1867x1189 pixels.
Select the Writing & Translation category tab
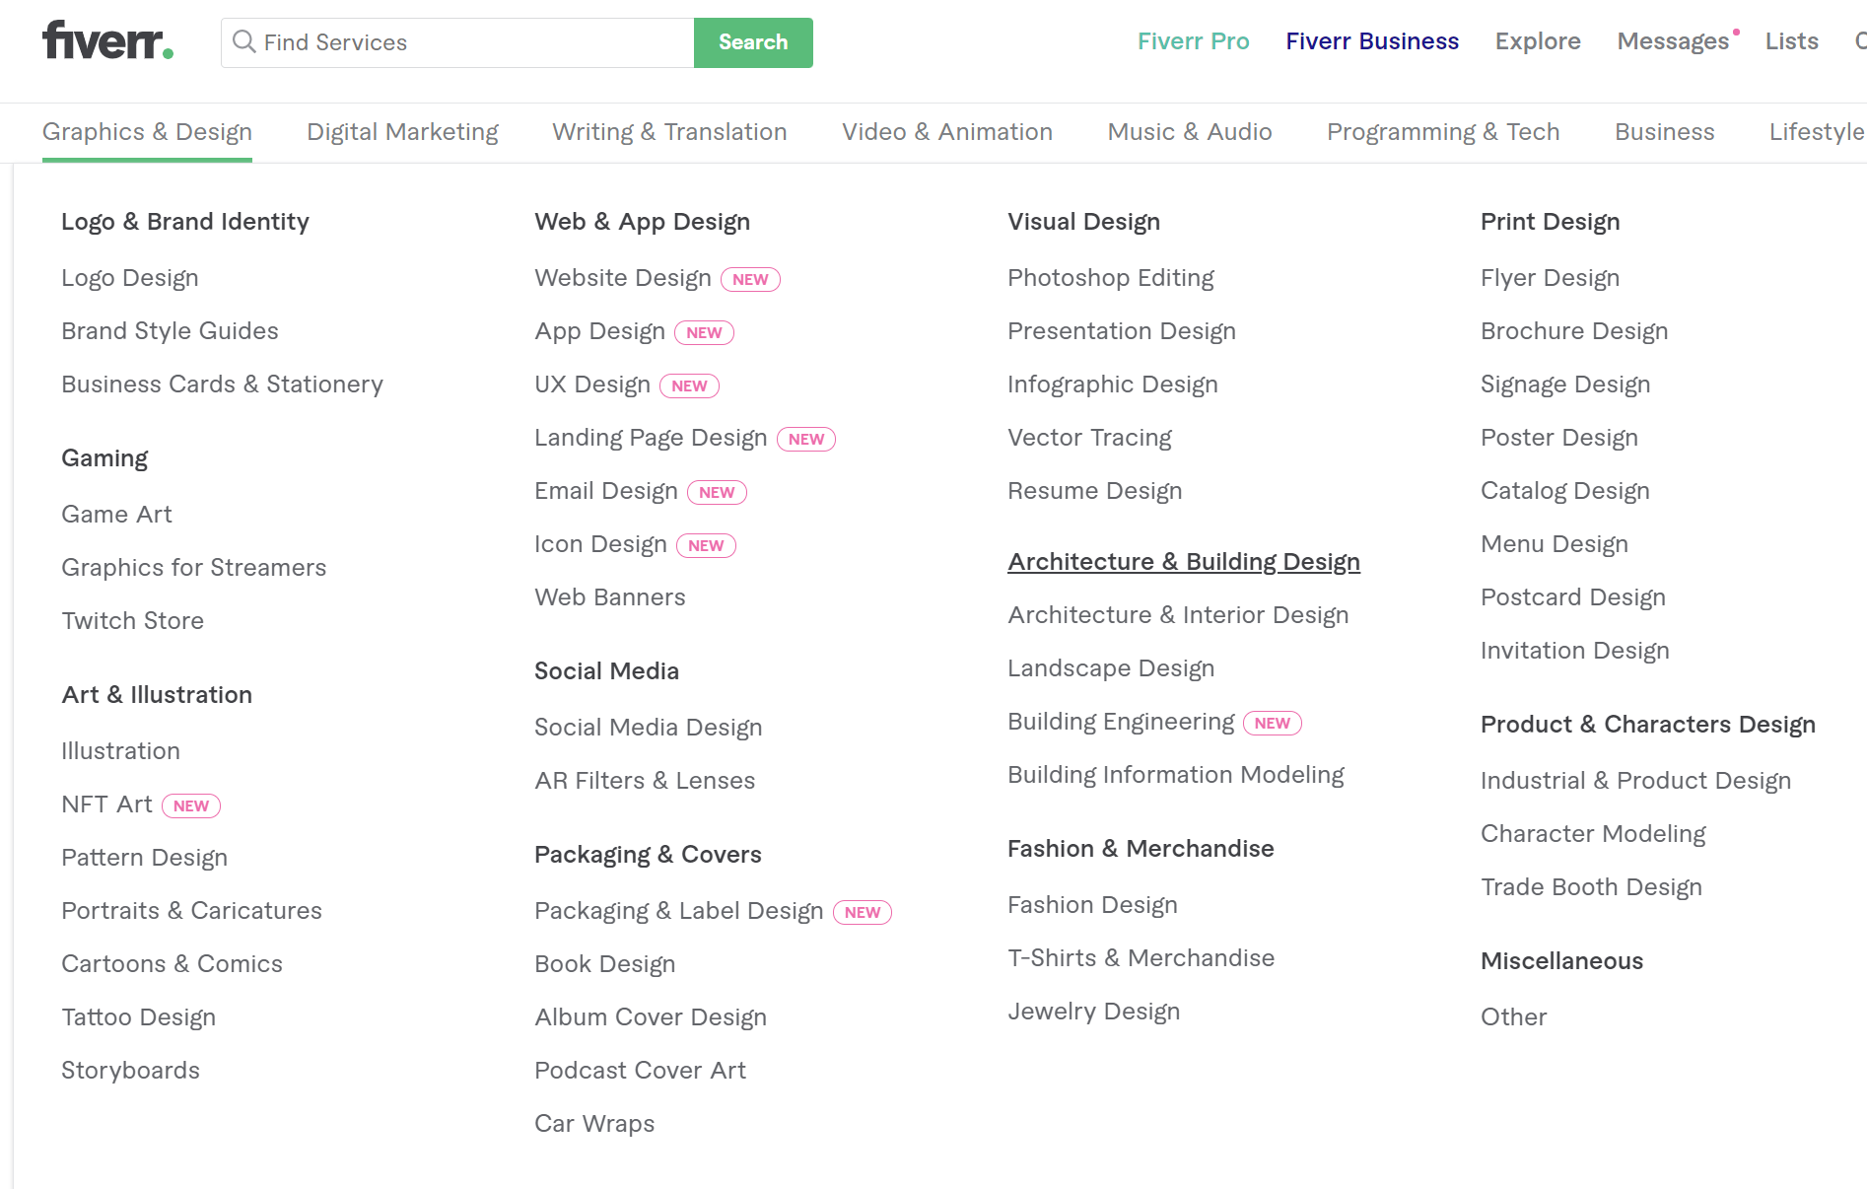tap(669, 132)
